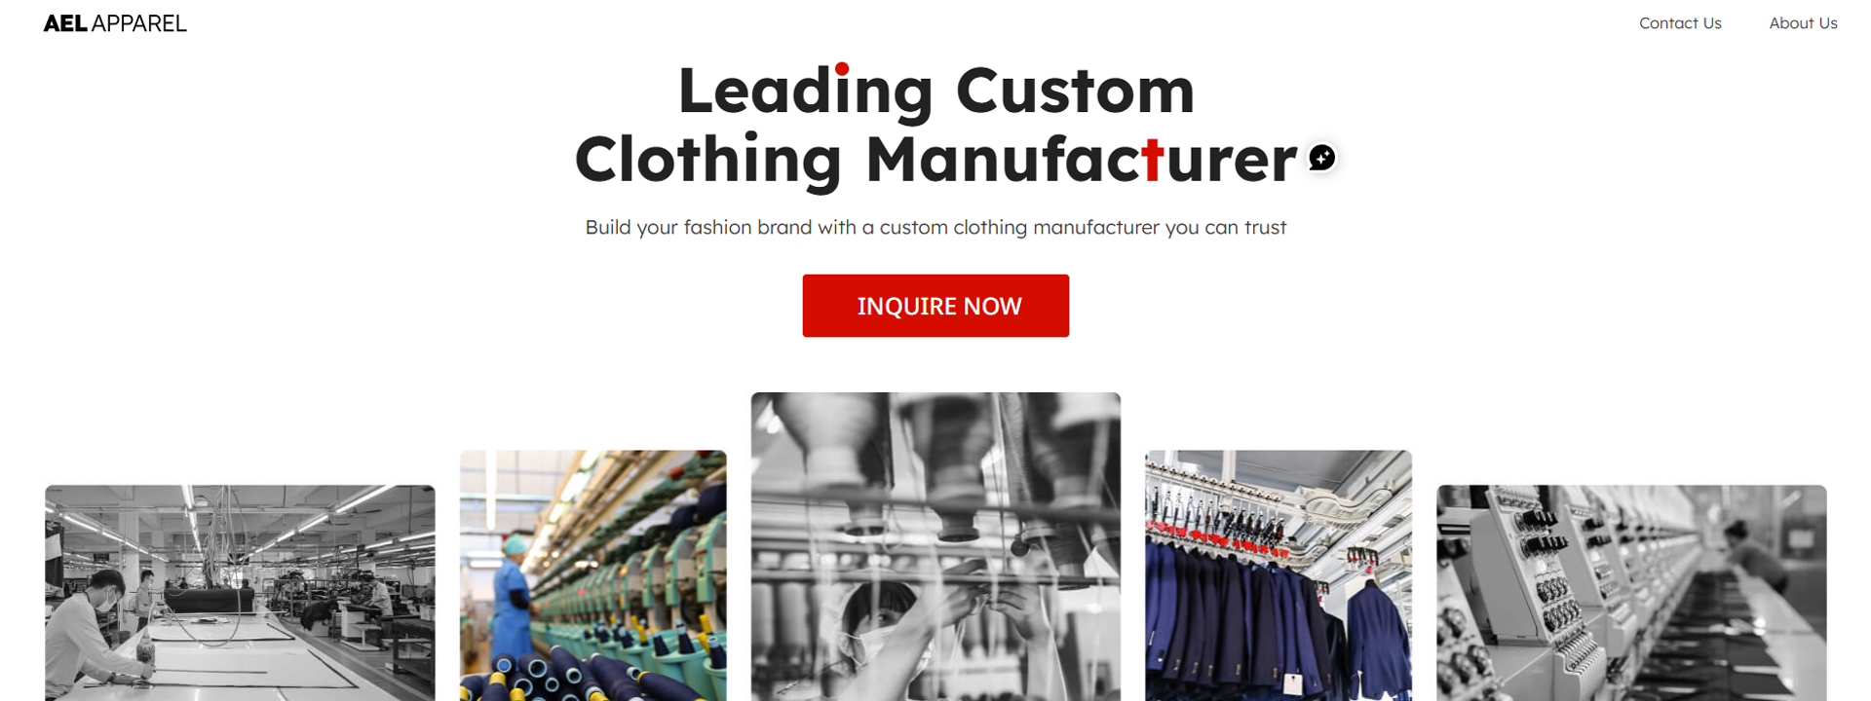This screenshot has width=1871, height=701.
Task: Click the red INQUIRE NOW button
Action: [x=935, y=306]
